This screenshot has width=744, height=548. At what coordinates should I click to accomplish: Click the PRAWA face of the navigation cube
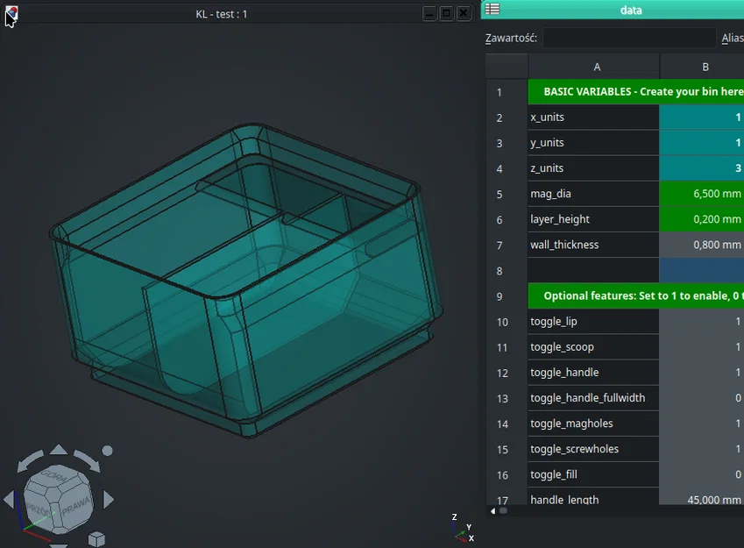76,505
